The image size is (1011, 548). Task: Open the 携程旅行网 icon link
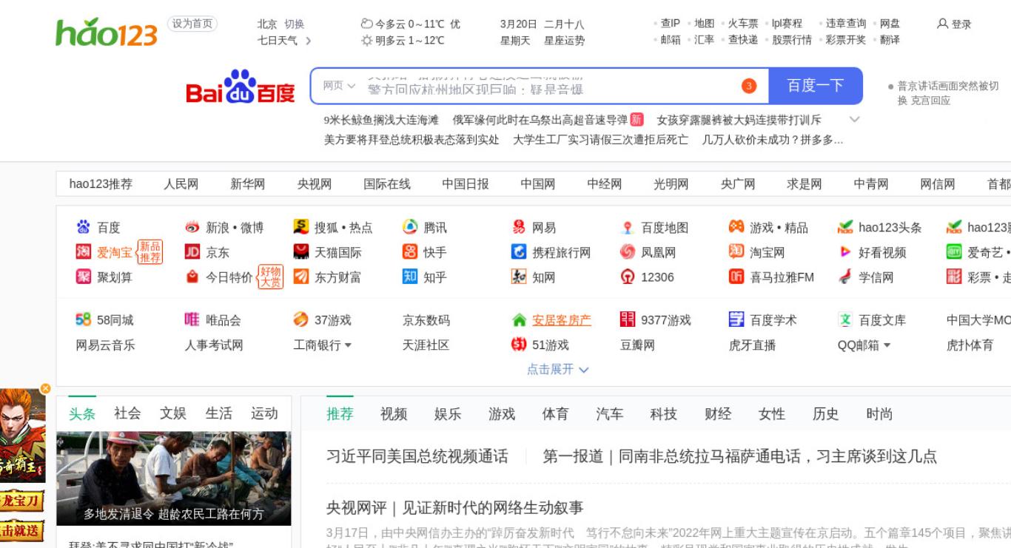[x=519, y=252]
